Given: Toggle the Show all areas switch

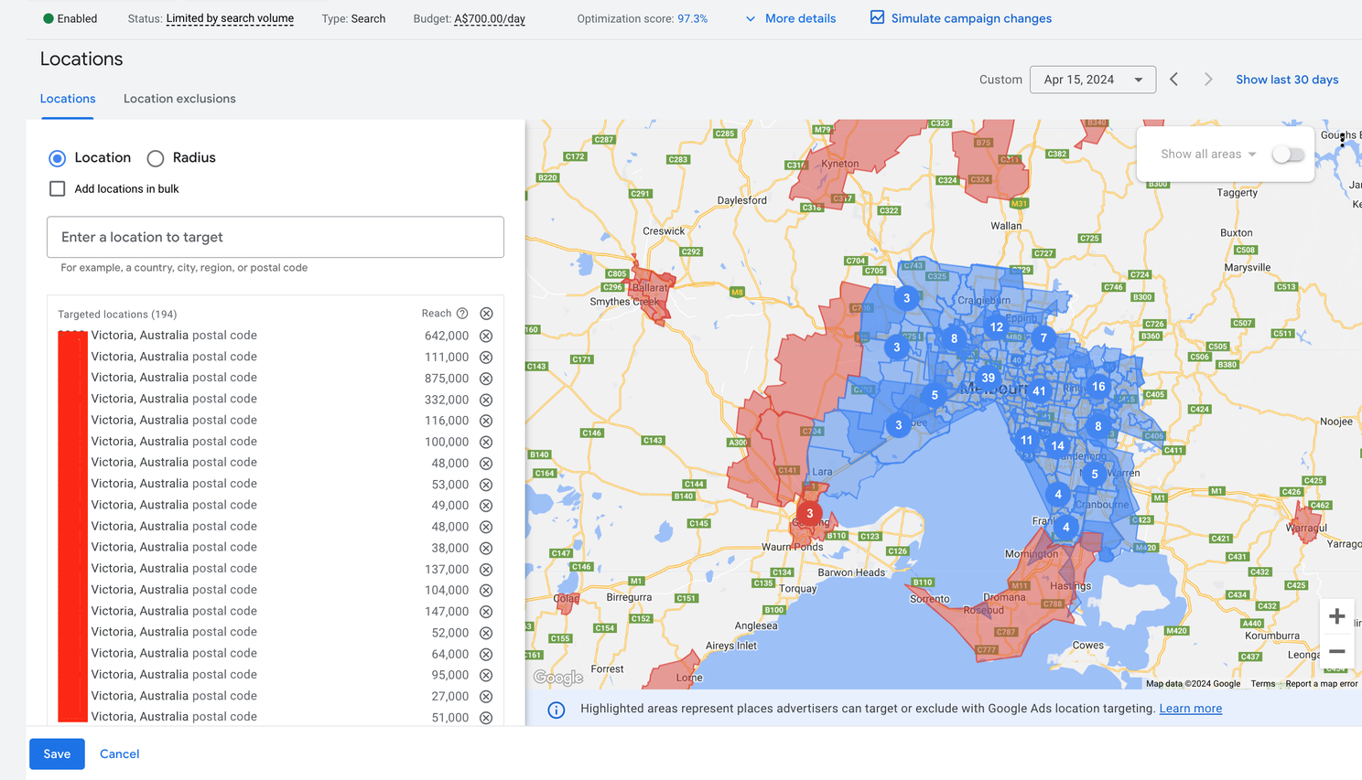Looking at the screenshot, I should pos(1288,155).
